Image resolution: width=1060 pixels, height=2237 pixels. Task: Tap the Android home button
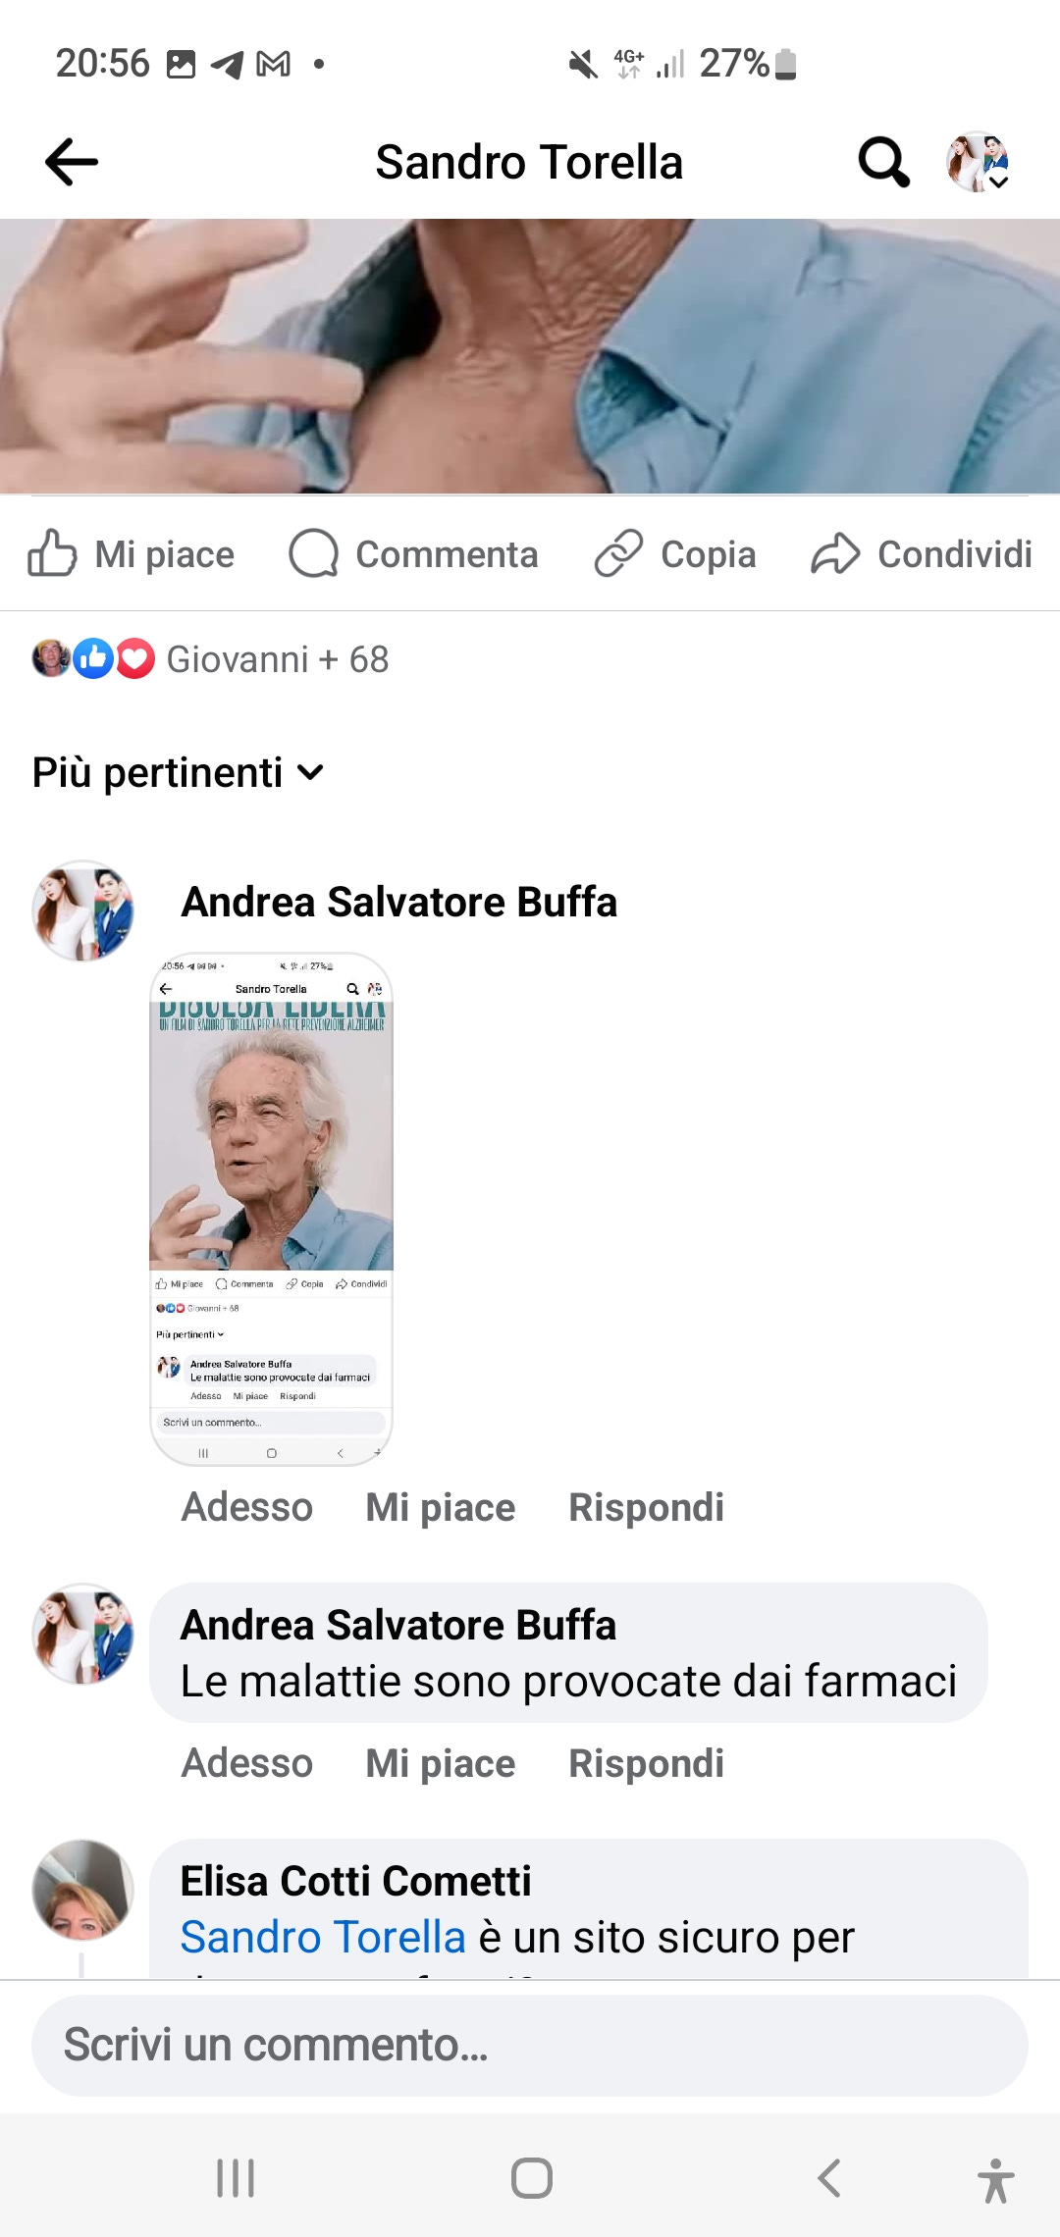(531, 2178)
